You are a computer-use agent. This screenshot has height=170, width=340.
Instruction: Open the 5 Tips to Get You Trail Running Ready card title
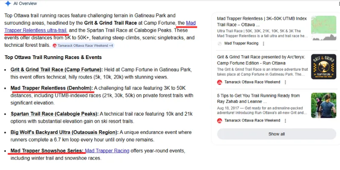[258, 99]
